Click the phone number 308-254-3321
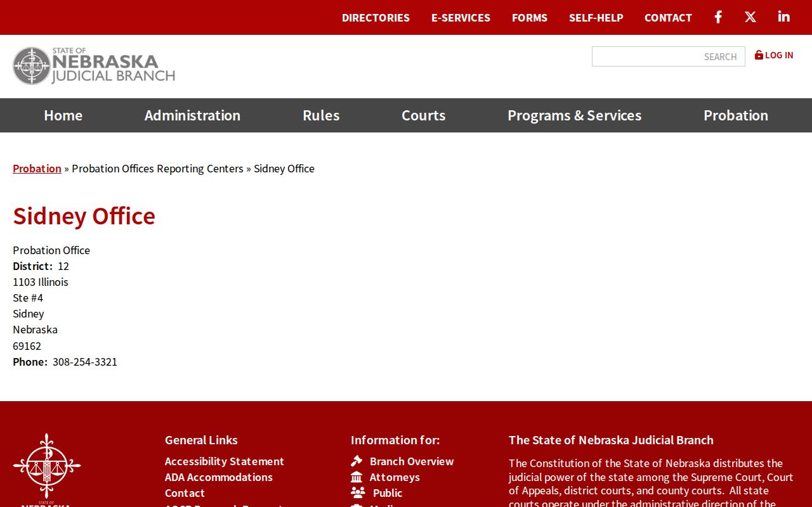The width and height of the screenshot is (812, 507). pyautogui.click(x=85, y=362)
